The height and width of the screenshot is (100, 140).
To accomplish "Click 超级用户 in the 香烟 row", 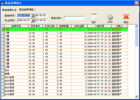I will (117, 74).
